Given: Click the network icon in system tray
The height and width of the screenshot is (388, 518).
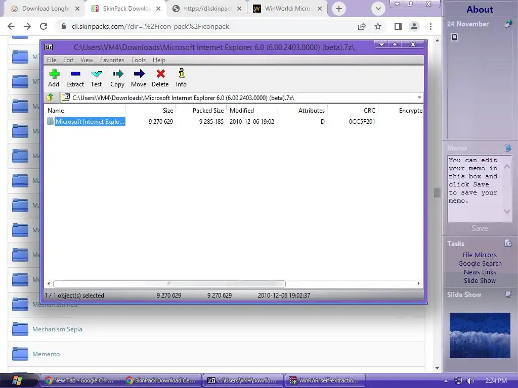Looking at the screenshot, I should click(x=458, y=381).
